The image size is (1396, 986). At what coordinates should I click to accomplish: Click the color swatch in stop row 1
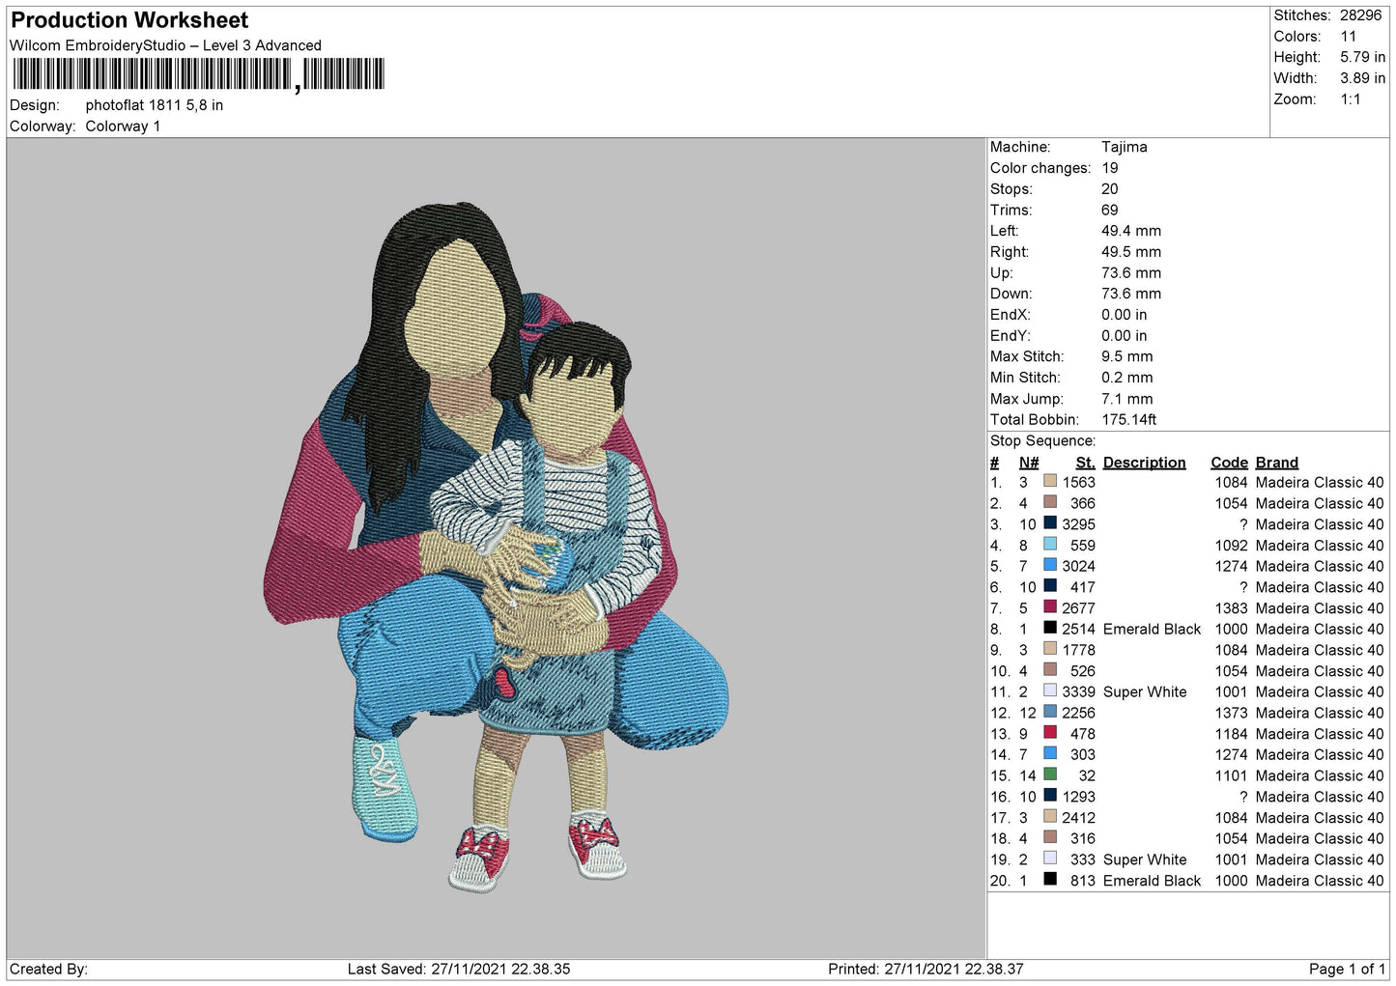click(x=1049, y=481)
